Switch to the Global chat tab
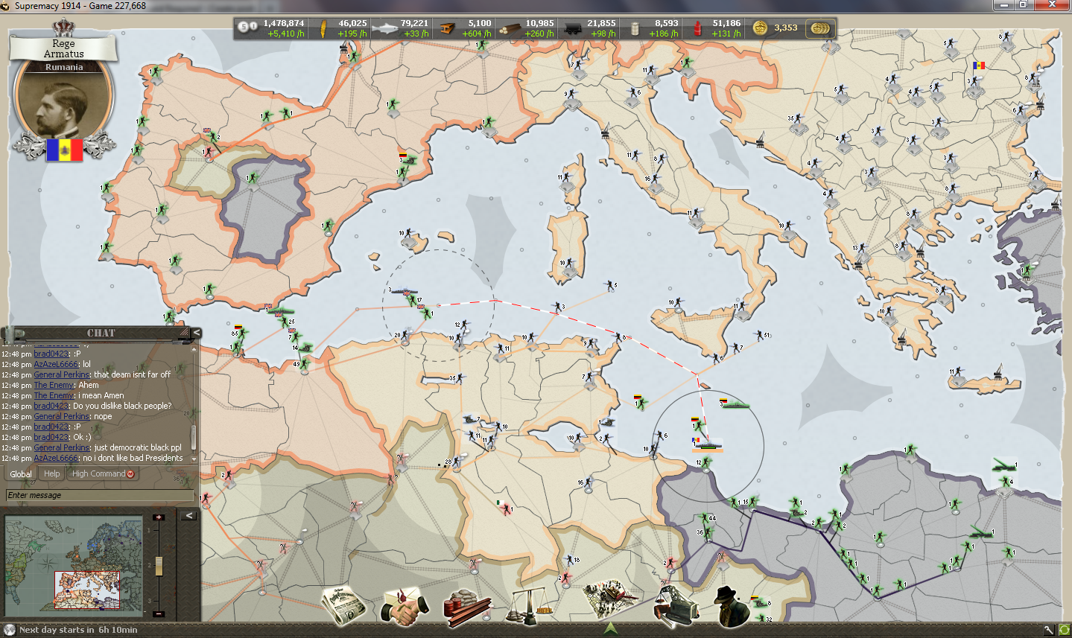The image size is (1072, 638). tap(21, 473)
